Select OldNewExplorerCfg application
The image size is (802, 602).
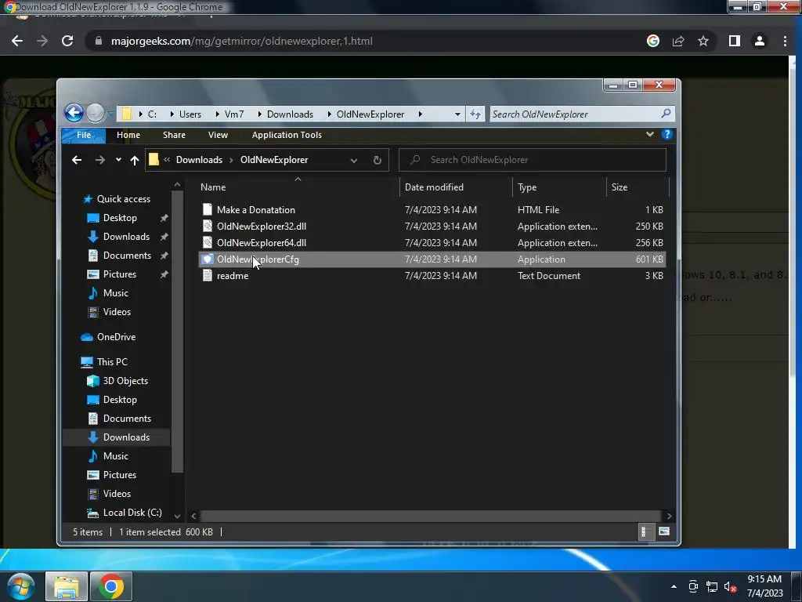(x=432, y=259)
